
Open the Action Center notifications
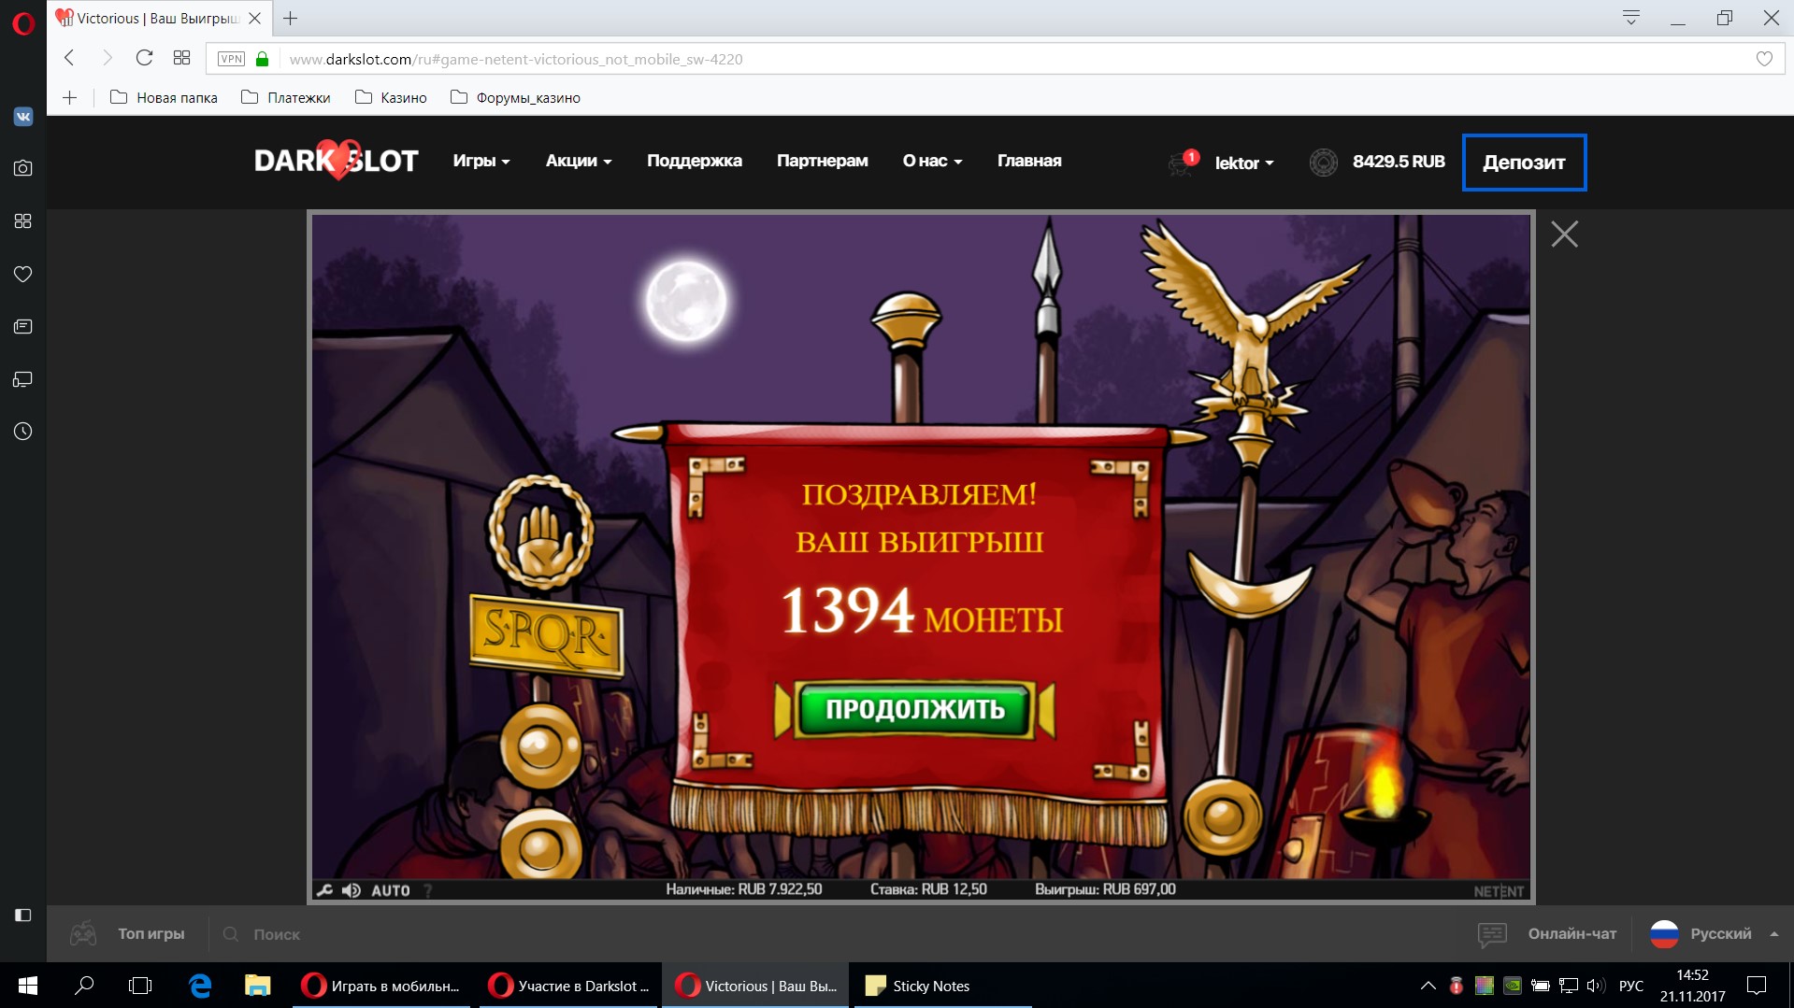1757,986
